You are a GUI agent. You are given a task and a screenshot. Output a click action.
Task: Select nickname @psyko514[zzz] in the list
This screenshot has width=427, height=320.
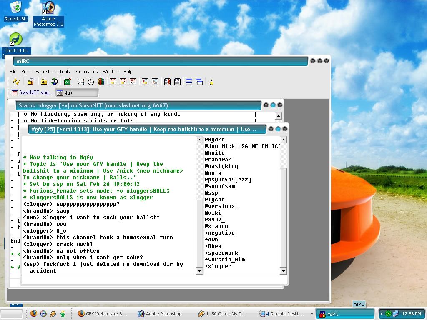coord(228,179)
